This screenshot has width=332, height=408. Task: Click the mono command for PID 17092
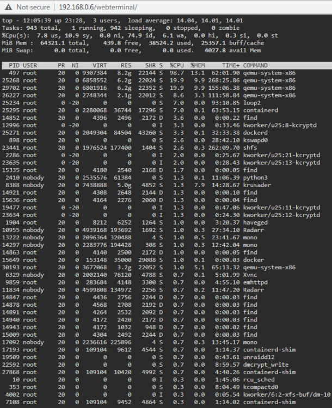pos(250,342)
